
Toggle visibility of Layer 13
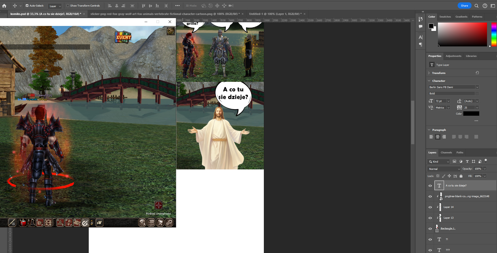click(430, 218)
